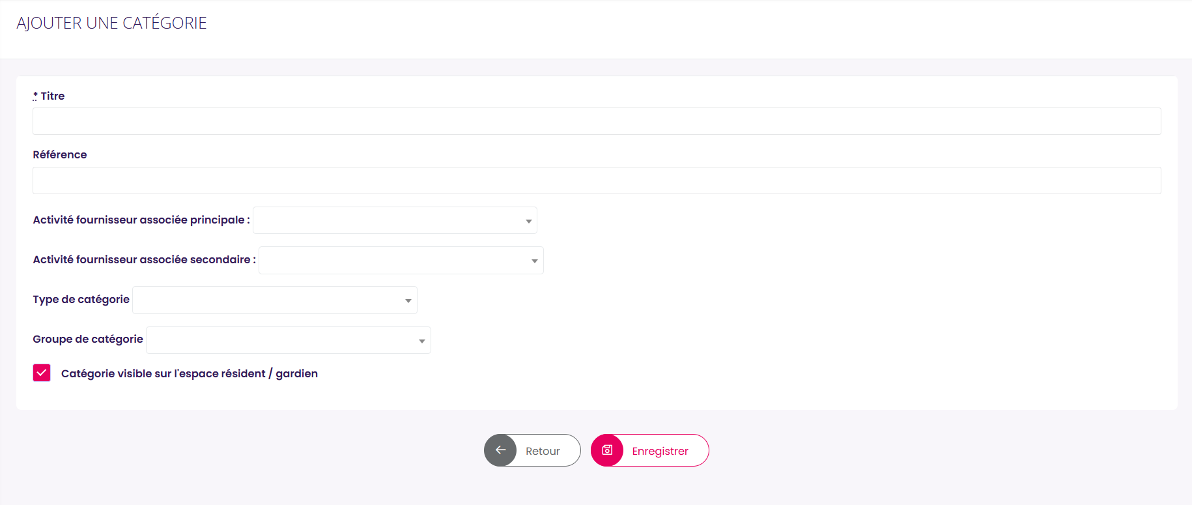Click the back arrow icon on Retour

[x=500, y=450]
